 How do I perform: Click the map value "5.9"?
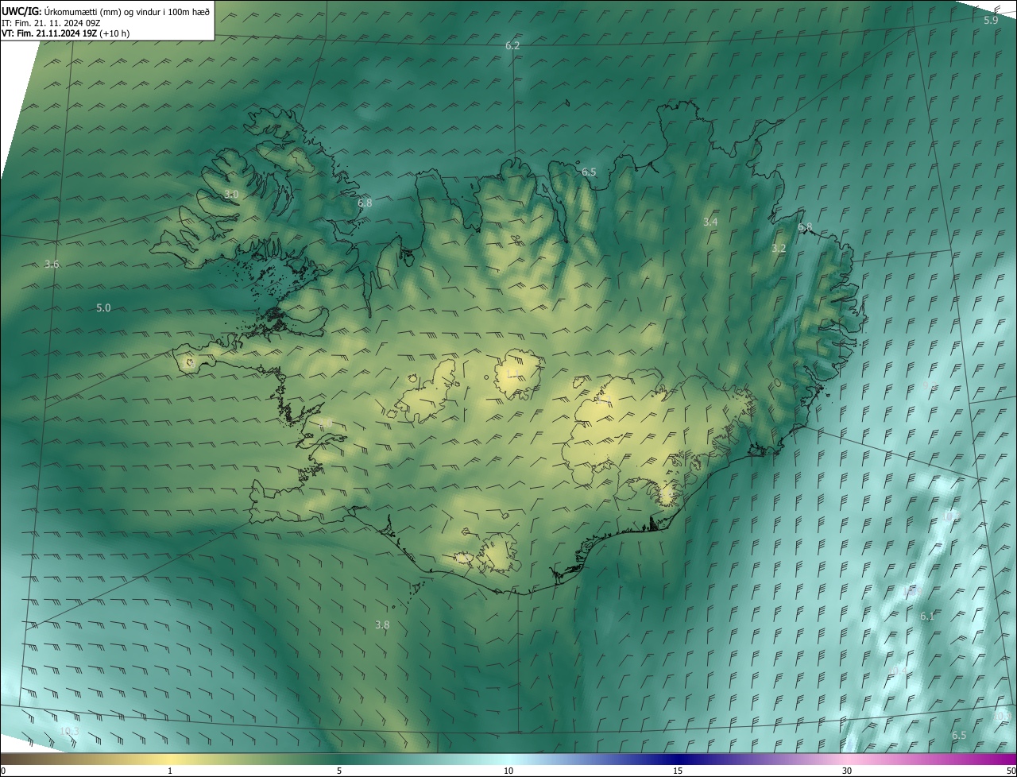tap(990, 20)
